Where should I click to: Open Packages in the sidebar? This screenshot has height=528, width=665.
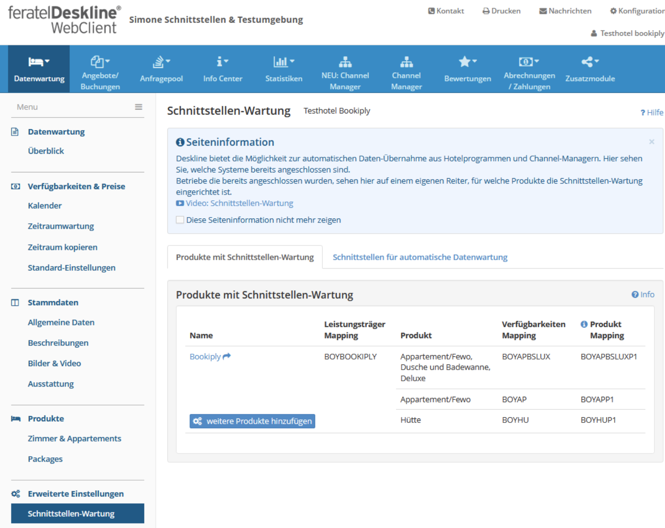(45, 459)
